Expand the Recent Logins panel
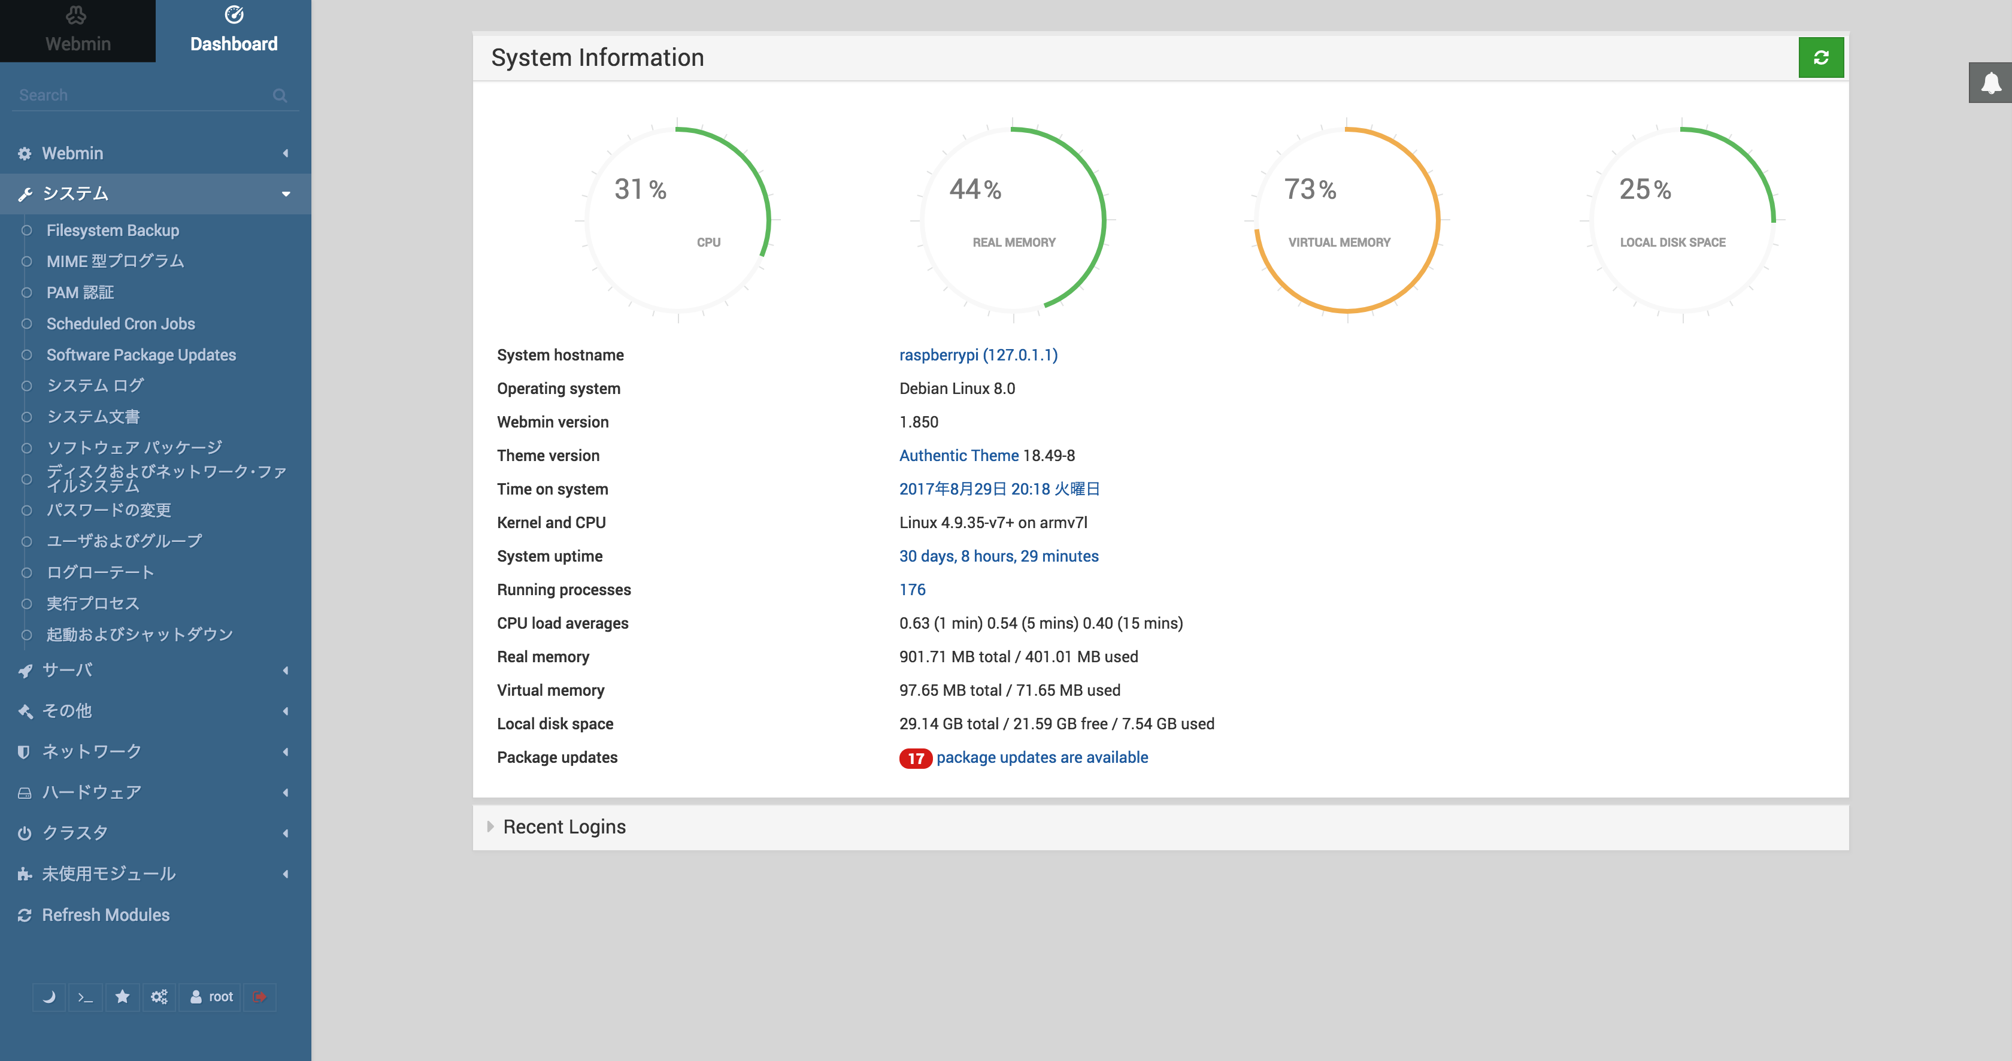 pyautogui.click(x=564, y=827)
